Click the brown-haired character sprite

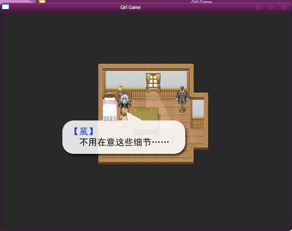pos(124,118)
